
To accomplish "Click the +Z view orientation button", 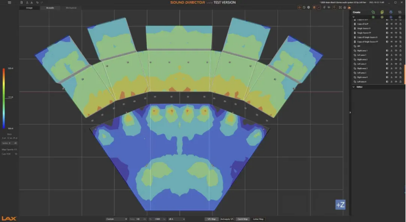I will click(340, 205).
